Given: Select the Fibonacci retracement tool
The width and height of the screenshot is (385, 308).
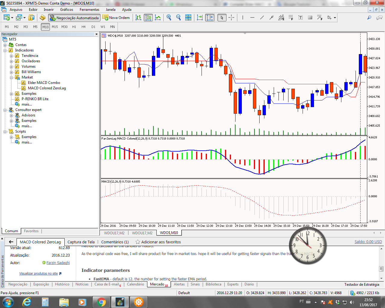Looking at the screenshot, I should click(x=291, y=18).
